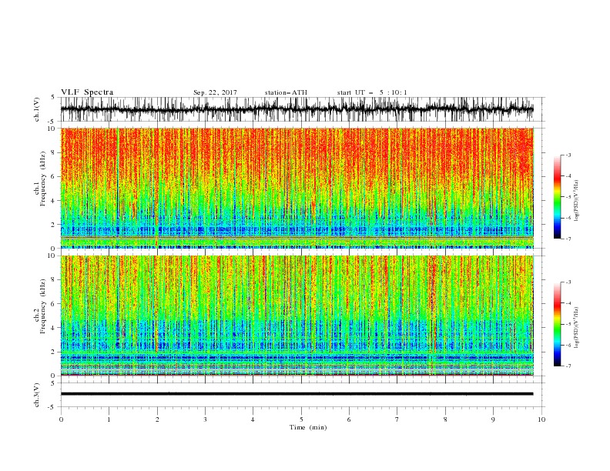Viewport: 610px width, 471px height.
Task: Click the "-7" value on ch.2 colorbar
Action: [568, 366]
